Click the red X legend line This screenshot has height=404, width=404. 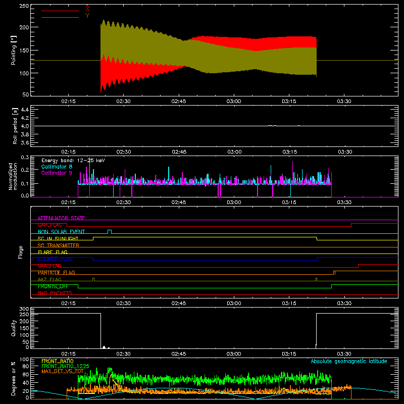coord(60,11)
